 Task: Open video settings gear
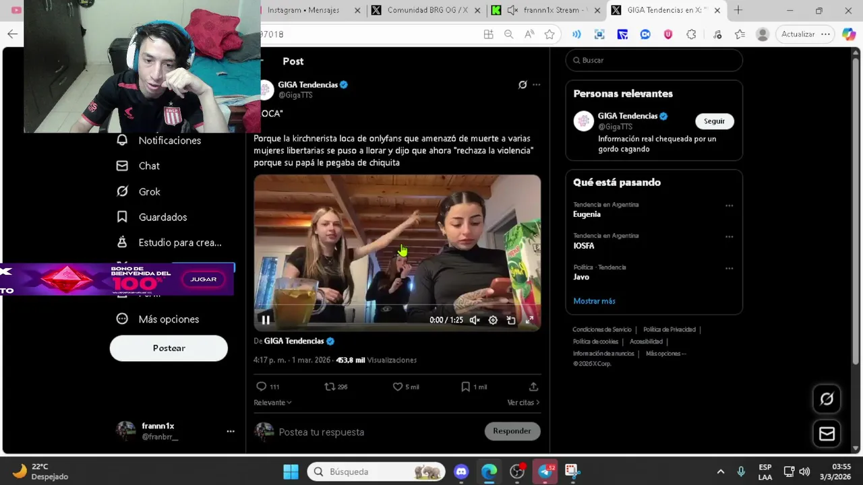pos(493,320)
